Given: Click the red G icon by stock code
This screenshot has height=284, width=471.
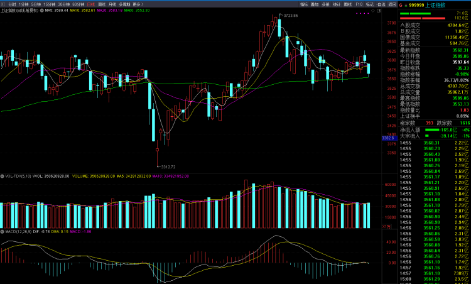Looking at the screenshot, I should [x=401, y=4].
